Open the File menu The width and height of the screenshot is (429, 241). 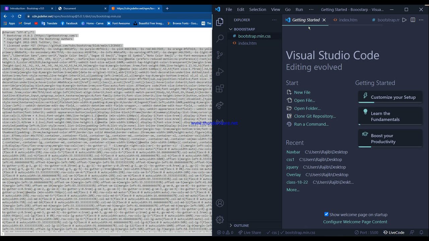point(229,9)
